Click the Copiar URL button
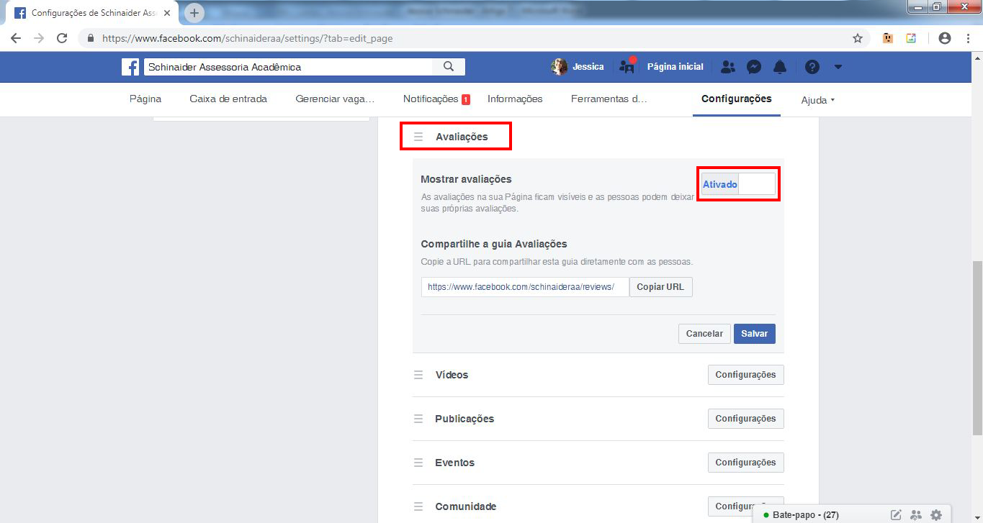This screenshot has height=523, width=983. (660, 287)
